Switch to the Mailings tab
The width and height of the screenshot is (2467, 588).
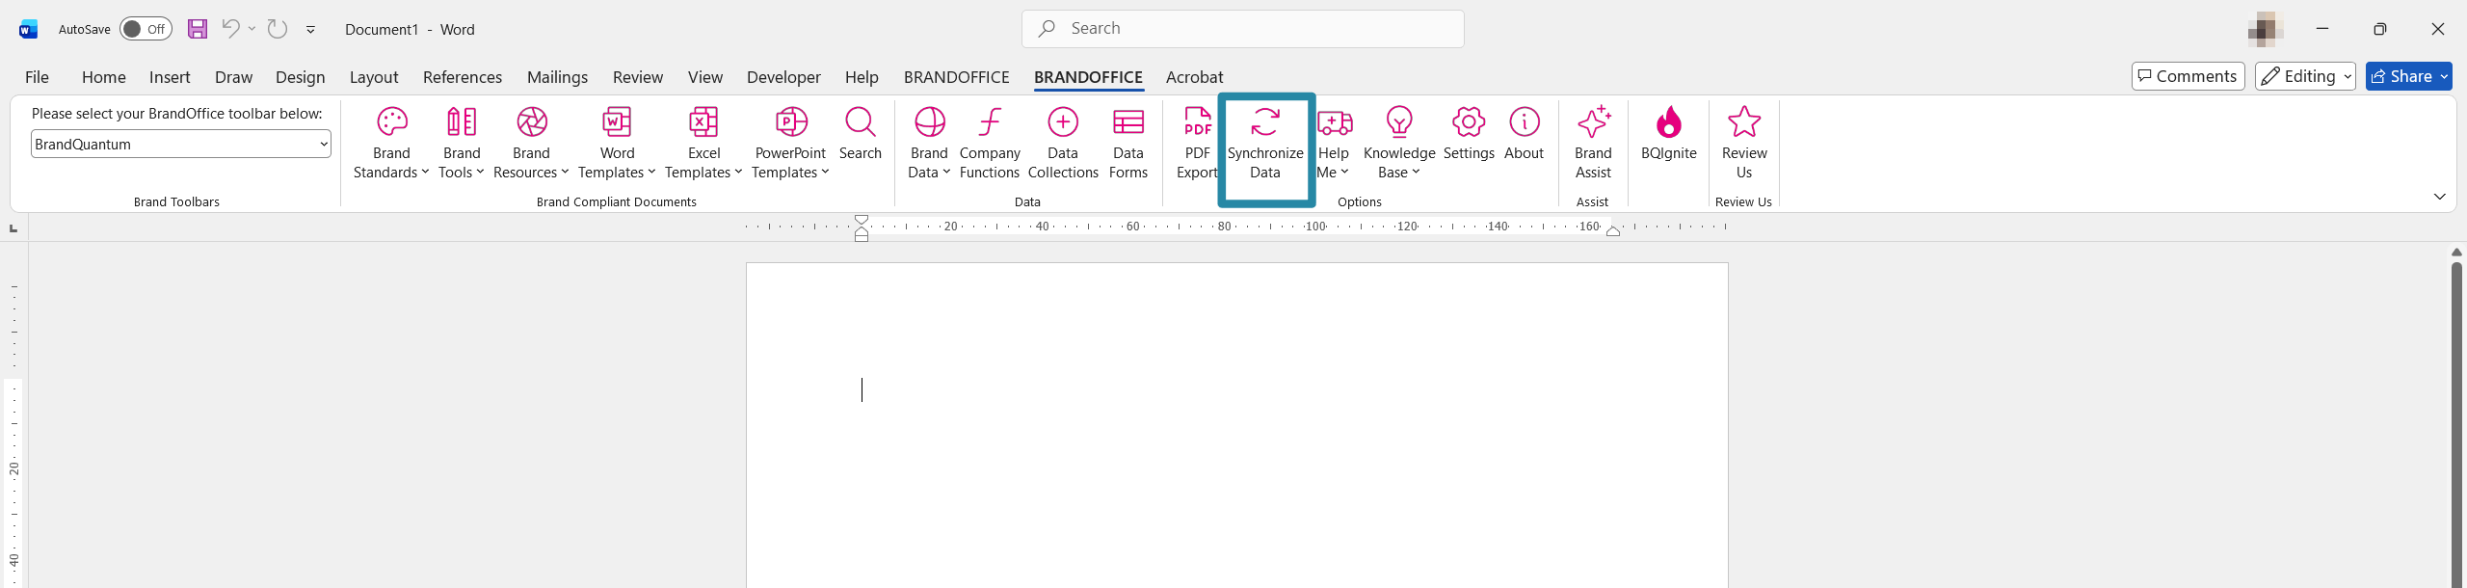(x=557, y=77)
